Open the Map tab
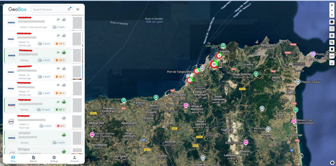This screenshot has height=166, width=336. [13, 159]
